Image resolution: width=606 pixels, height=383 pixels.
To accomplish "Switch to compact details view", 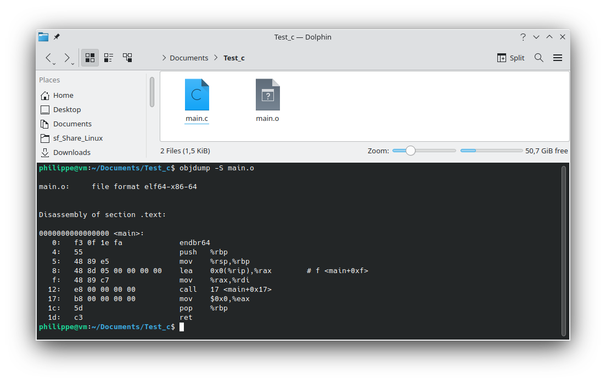I will coord(108,57).
